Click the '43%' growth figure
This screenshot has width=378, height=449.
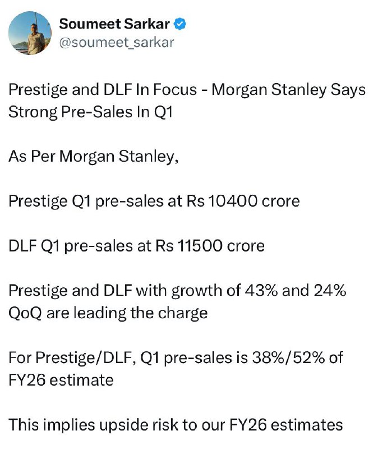point(261,290)
